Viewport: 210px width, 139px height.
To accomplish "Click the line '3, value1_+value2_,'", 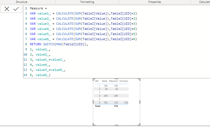I will pos(48,60).
